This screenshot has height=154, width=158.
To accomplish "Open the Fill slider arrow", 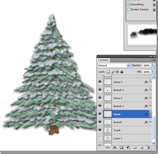I will (x=153, y=72).
